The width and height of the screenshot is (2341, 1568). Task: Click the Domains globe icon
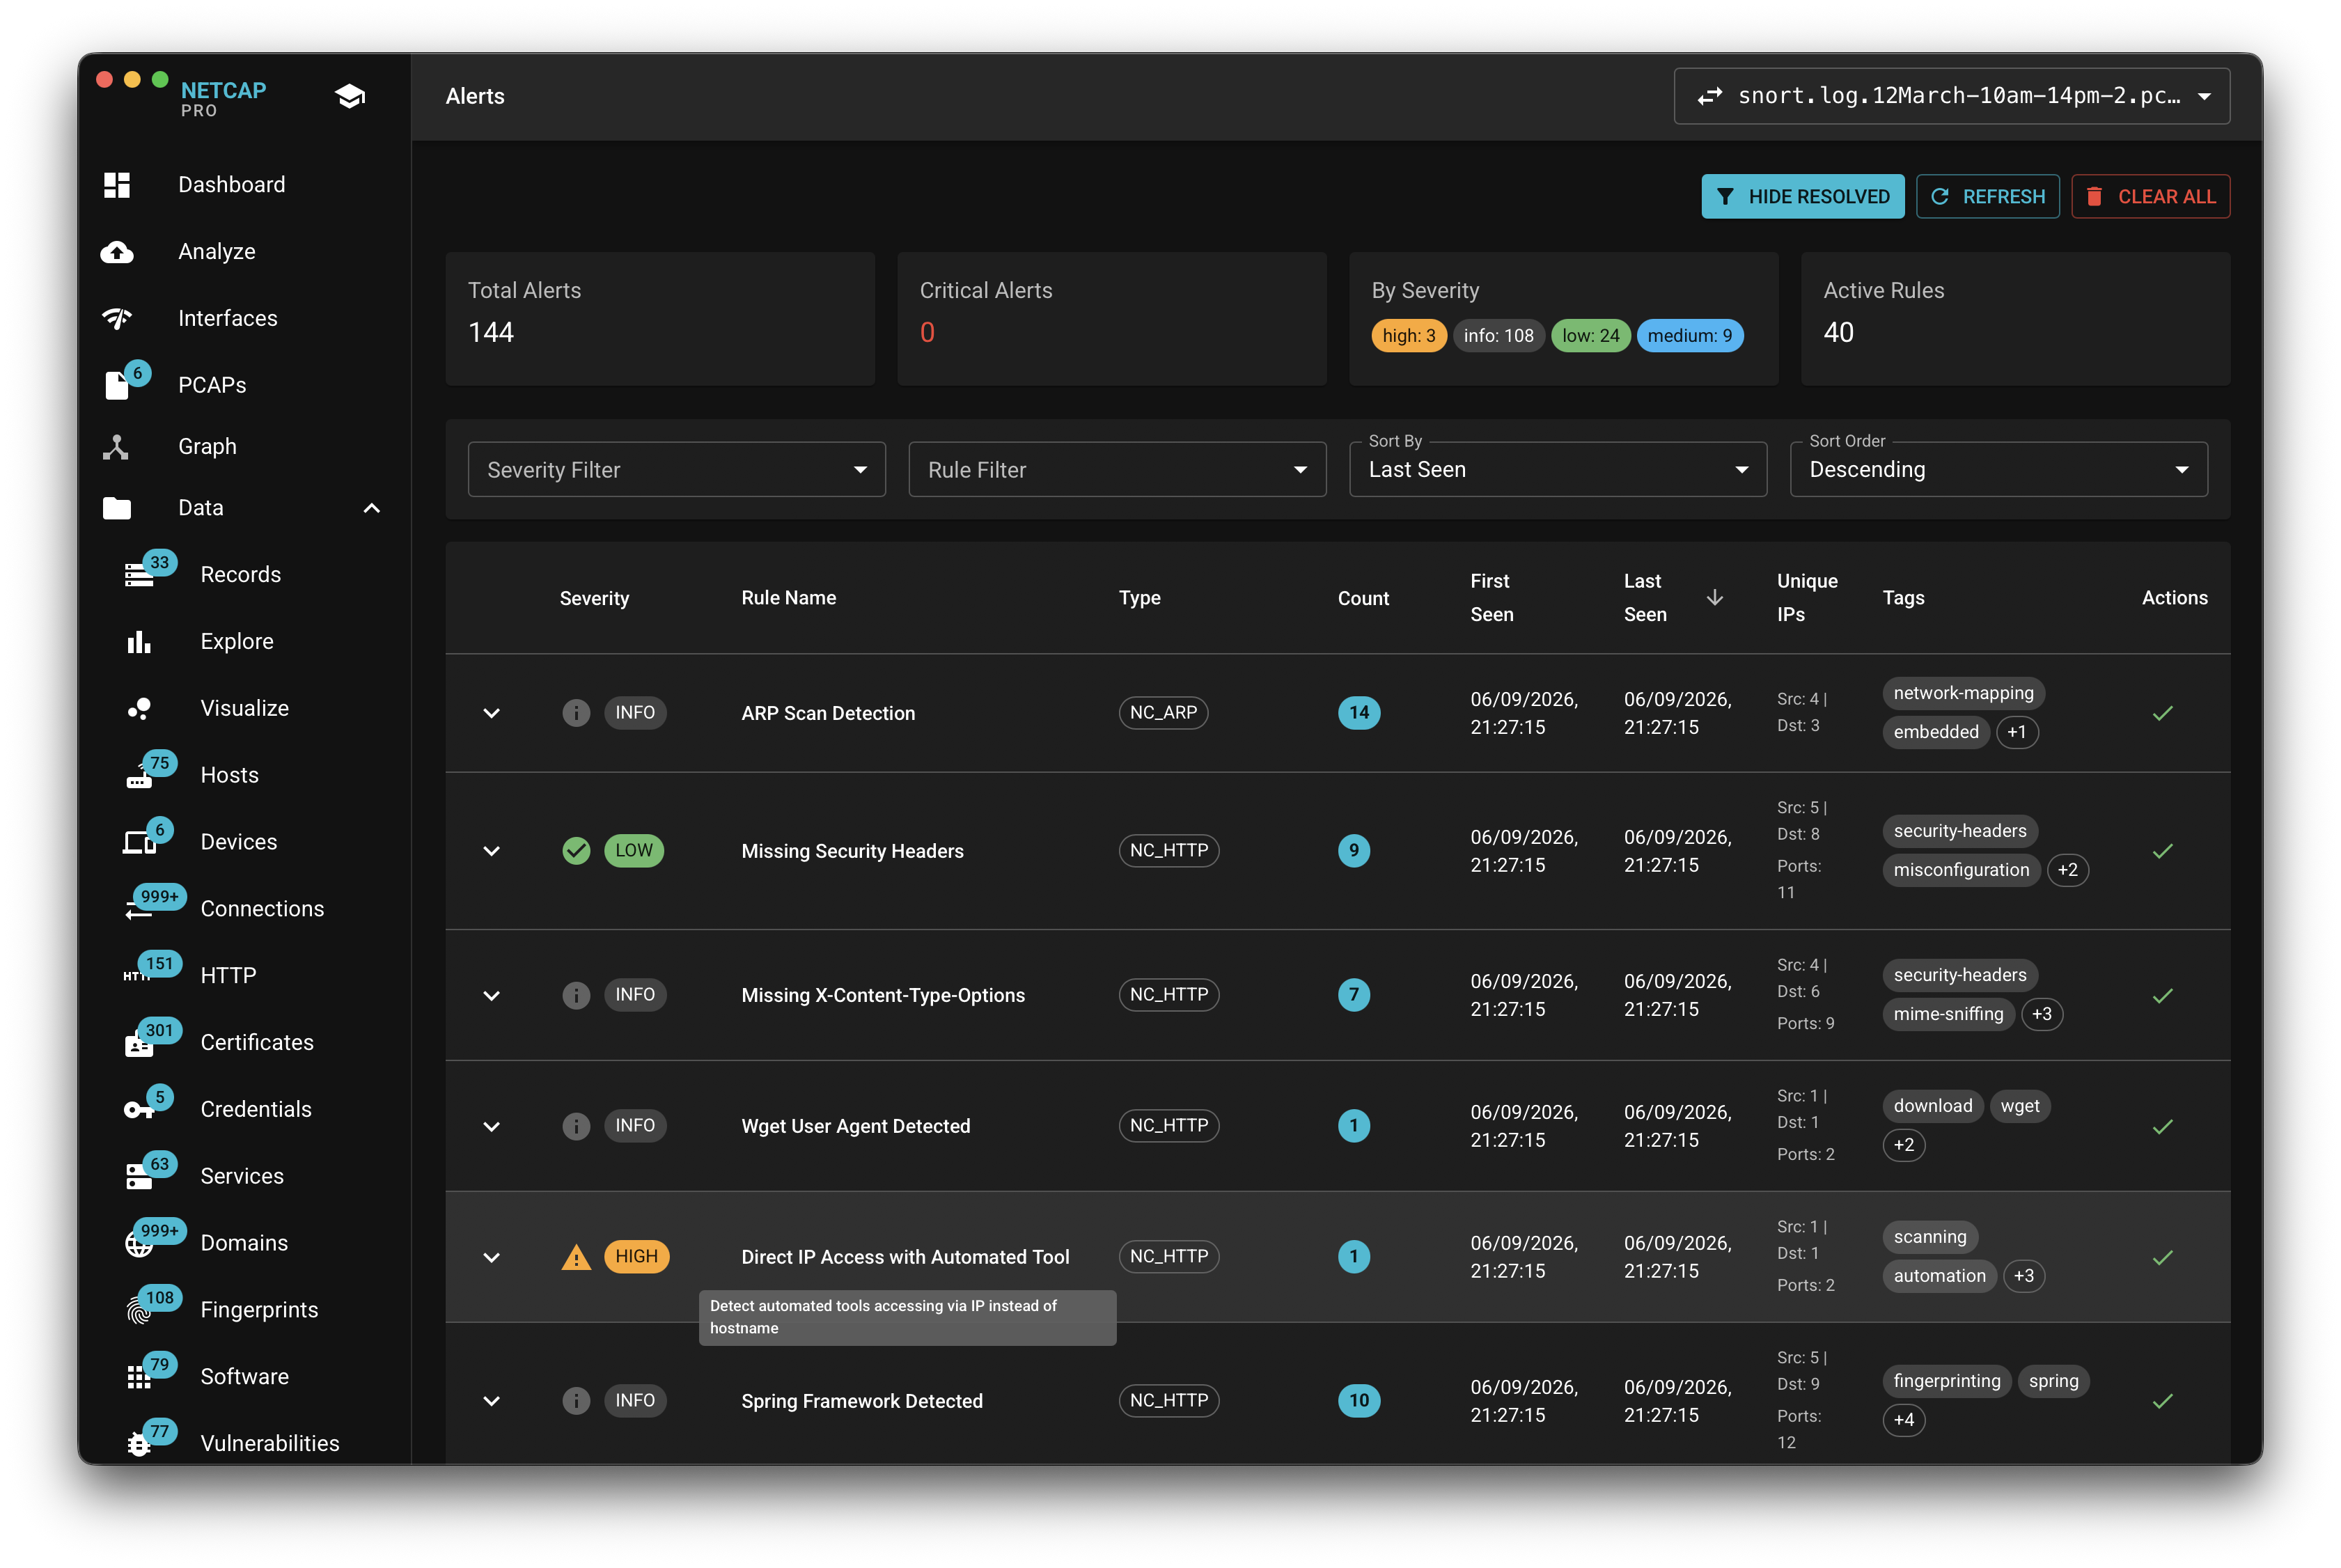click(138, 1244)
